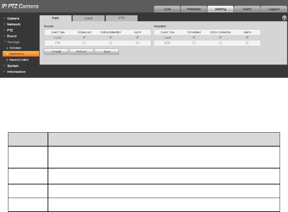Image resolution: width=288 pixels, height=212 pixels.
Task: Save the destination settings
Action: (107, 52)
